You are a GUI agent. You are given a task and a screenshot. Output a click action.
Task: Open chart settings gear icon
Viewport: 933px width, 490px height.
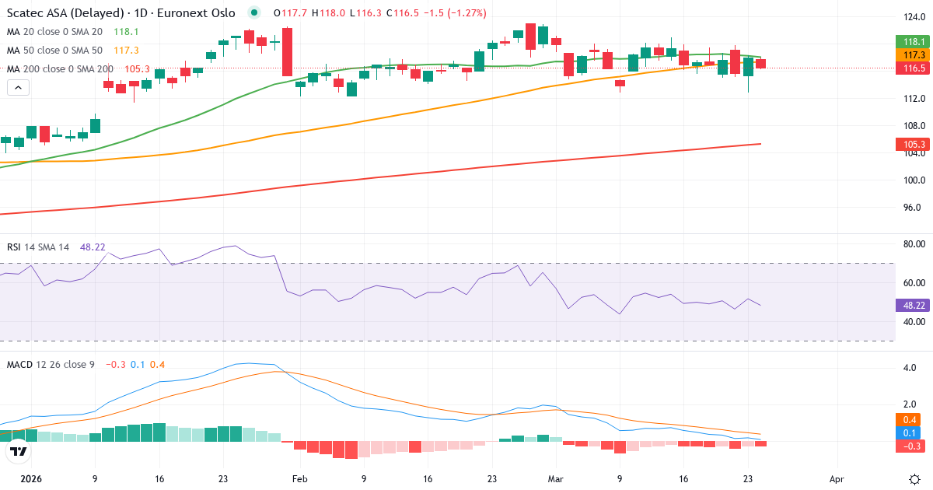914,478
